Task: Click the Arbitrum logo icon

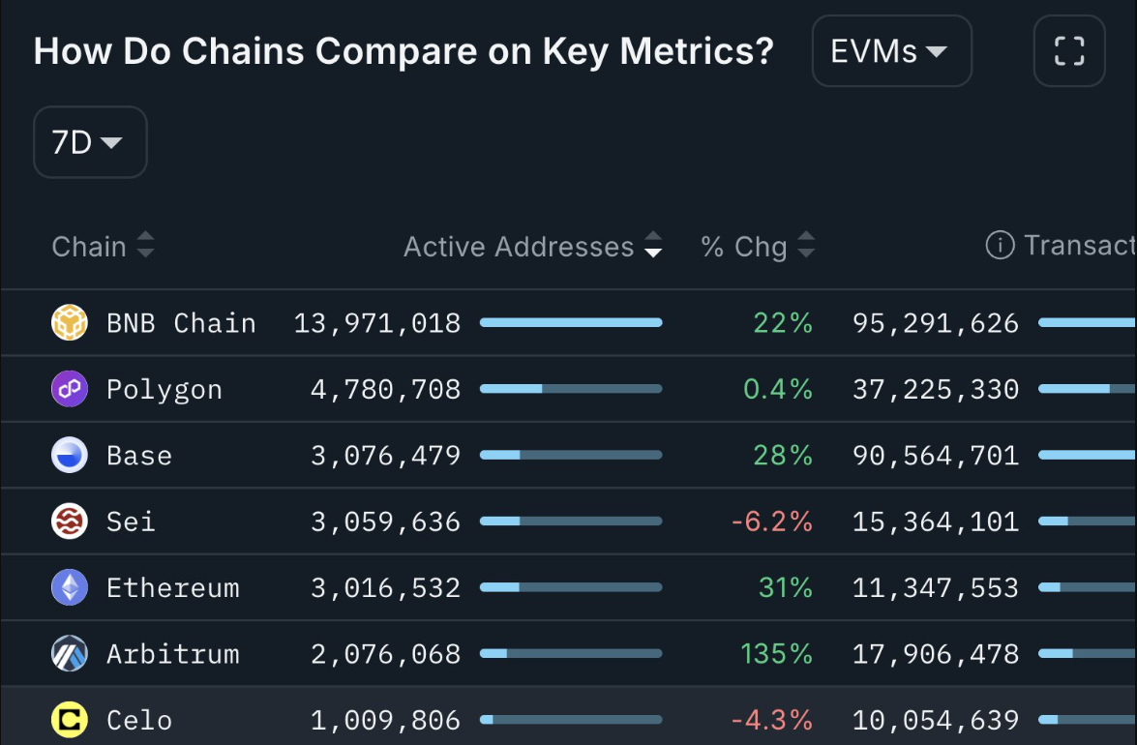Action: pos(70,654)
